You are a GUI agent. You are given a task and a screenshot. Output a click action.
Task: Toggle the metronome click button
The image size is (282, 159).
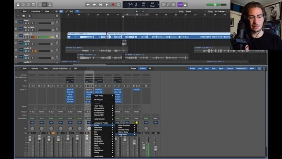coord(185,5)
